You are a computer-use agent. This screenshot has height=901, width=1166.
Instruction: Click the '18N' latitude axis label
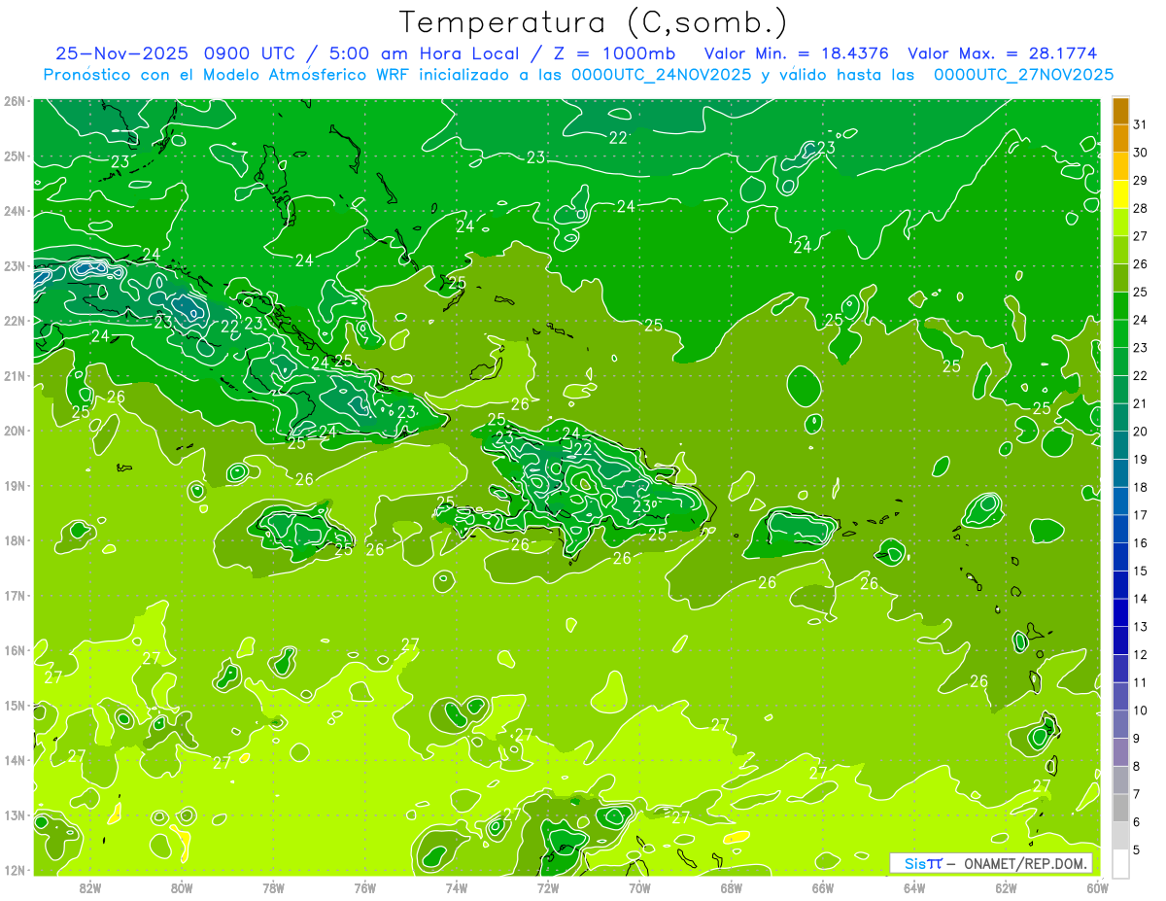15,540
